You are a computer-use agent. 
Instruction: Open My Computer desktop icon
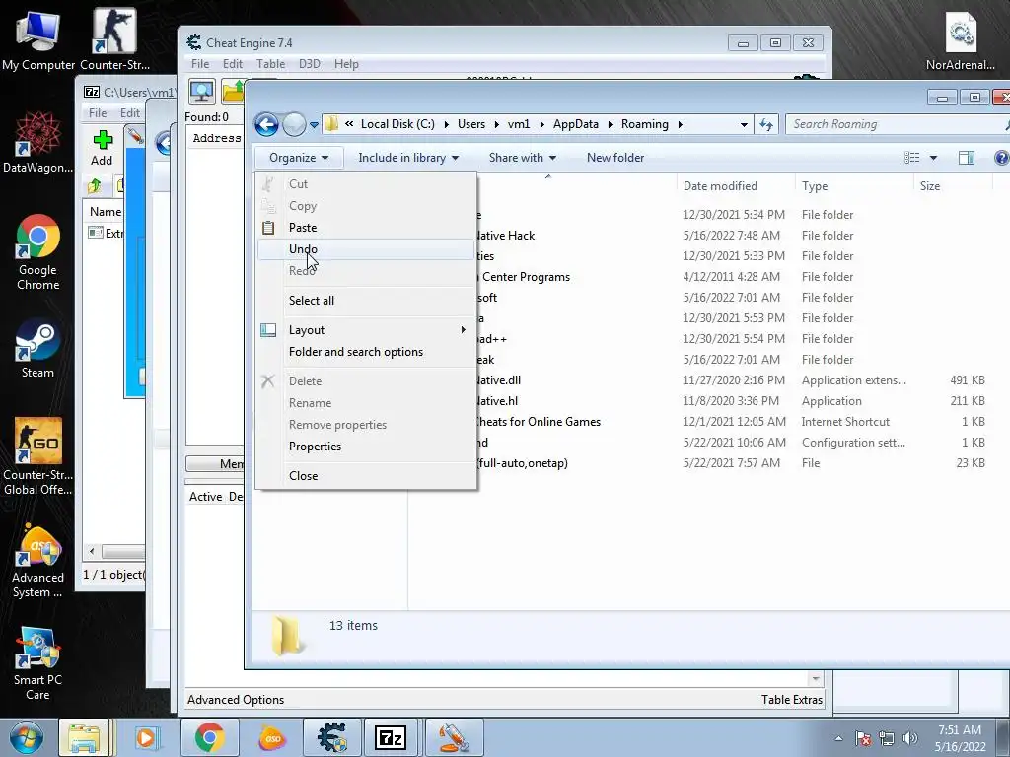coord(38,39)
